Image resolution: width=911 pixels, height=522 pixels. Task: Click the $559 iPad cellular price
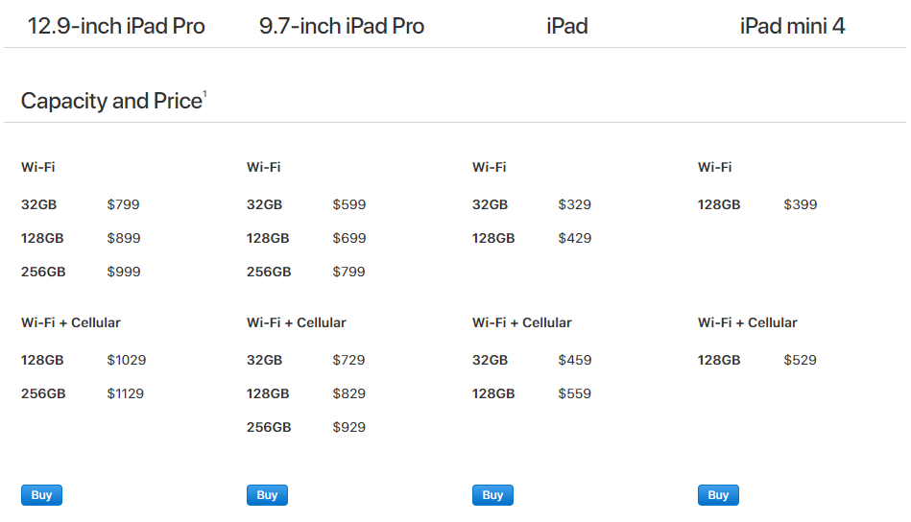point(575,393)
